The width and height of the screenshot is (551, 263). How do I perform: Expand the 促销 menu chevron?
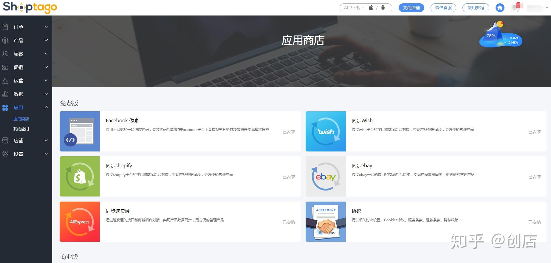point(46,67)
